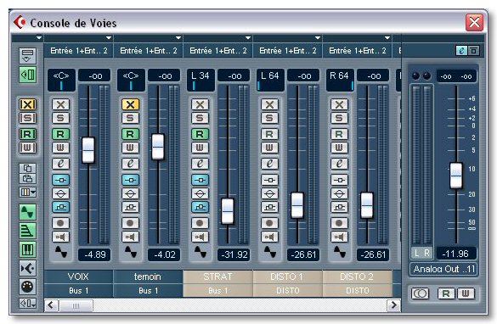Open STRAT input routing selector

(x=217, y=51)
